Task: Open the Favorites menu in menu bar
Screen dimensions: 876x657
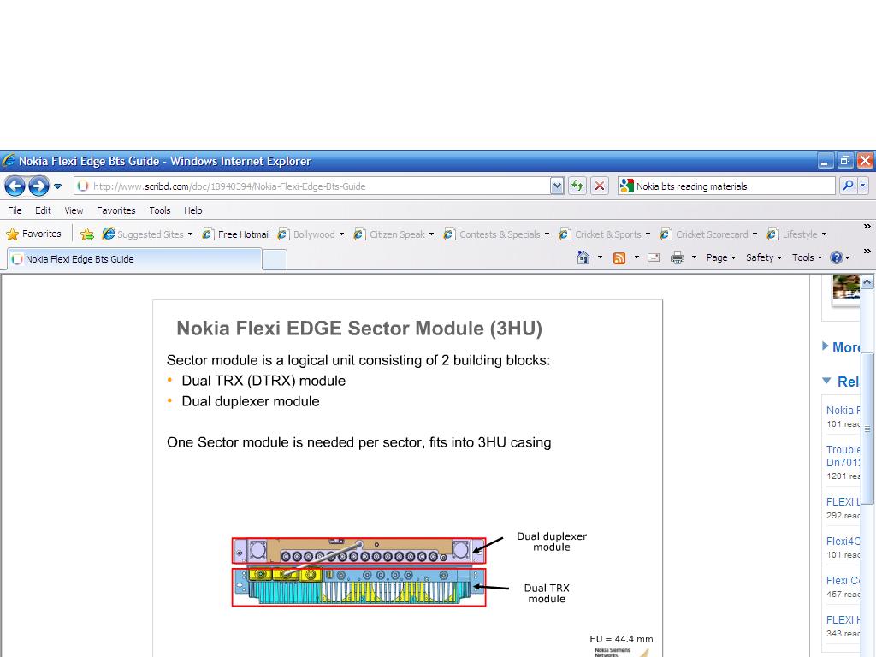Action: point(115,210)
